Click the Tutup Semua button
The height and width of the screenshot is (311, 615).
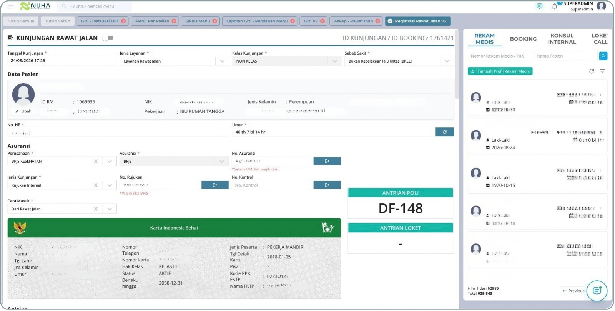pyautogui.click(x=21, y=21)
